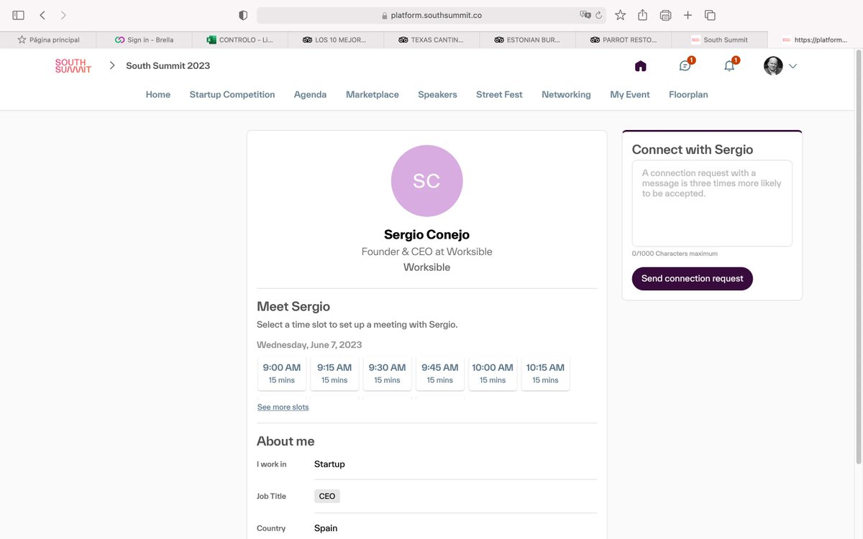
Task: Switch to the LOS 10 MEJOR... tab
Action: point(335,40)
